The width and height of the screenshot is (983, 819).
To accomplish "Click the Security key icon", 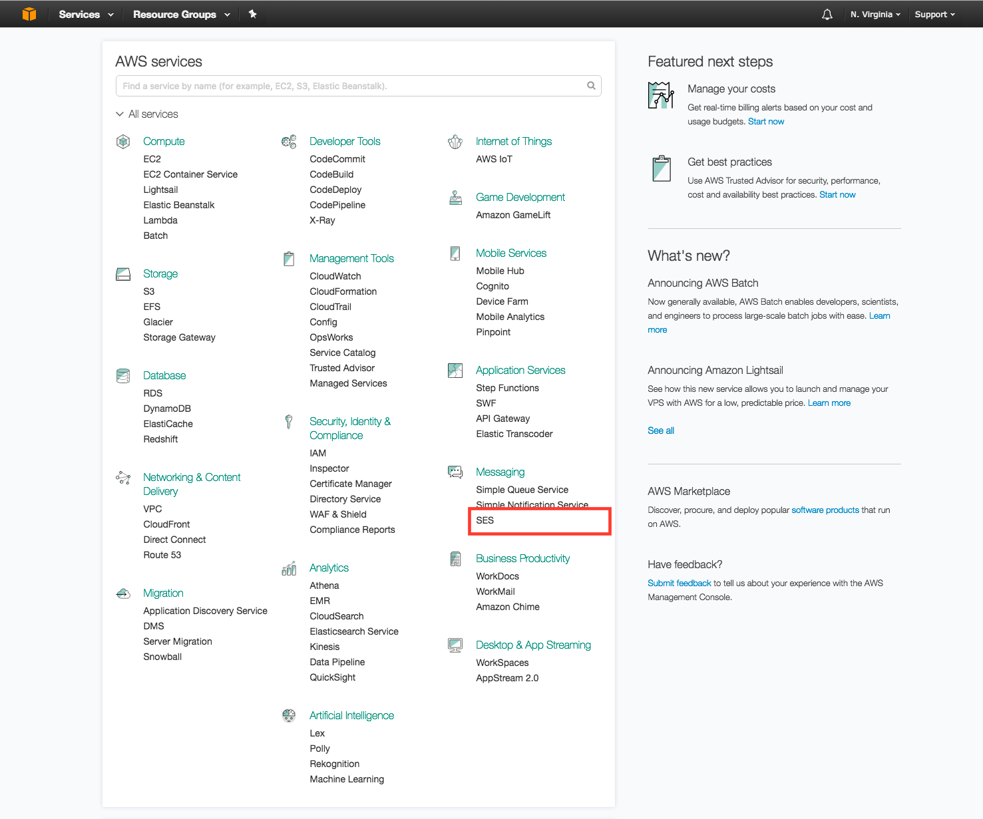I will click(x=289, y=422).
